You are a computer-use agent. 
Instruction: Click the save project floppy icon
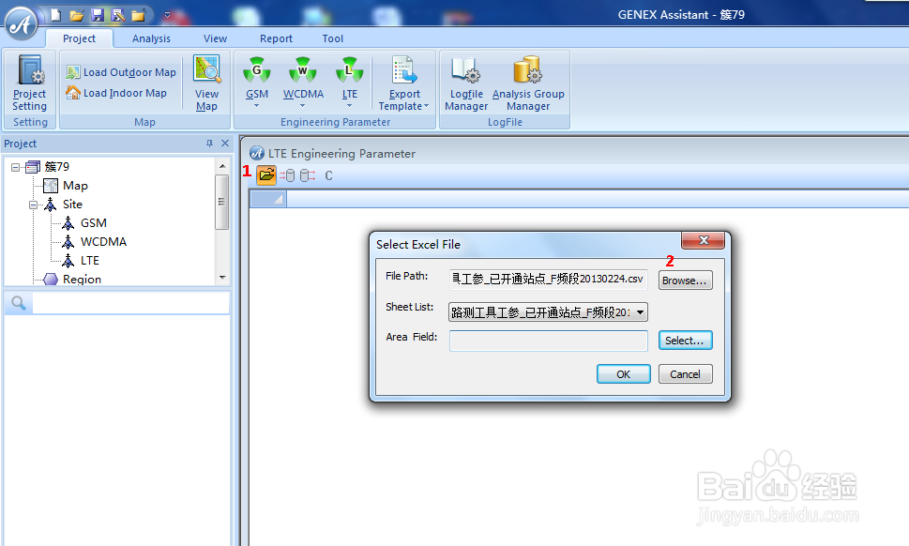[98, 15]
